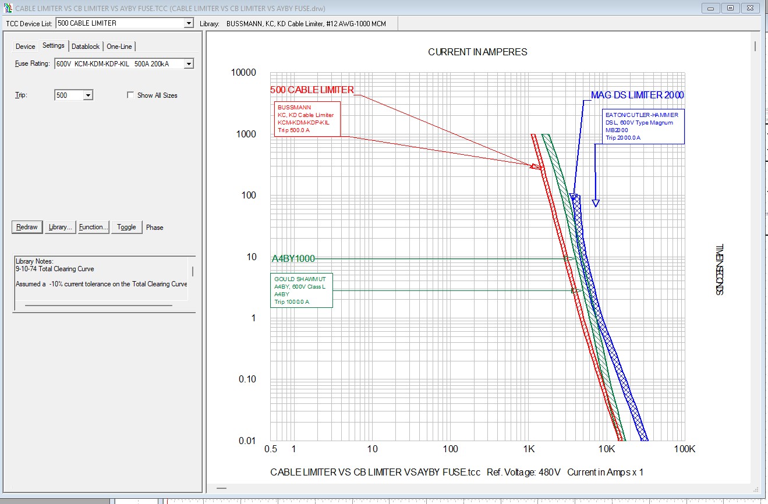Expand the Fuse Rating dropdown
Image resolution: width=768 pixels, height=504 pixels.
coord(188,64)
